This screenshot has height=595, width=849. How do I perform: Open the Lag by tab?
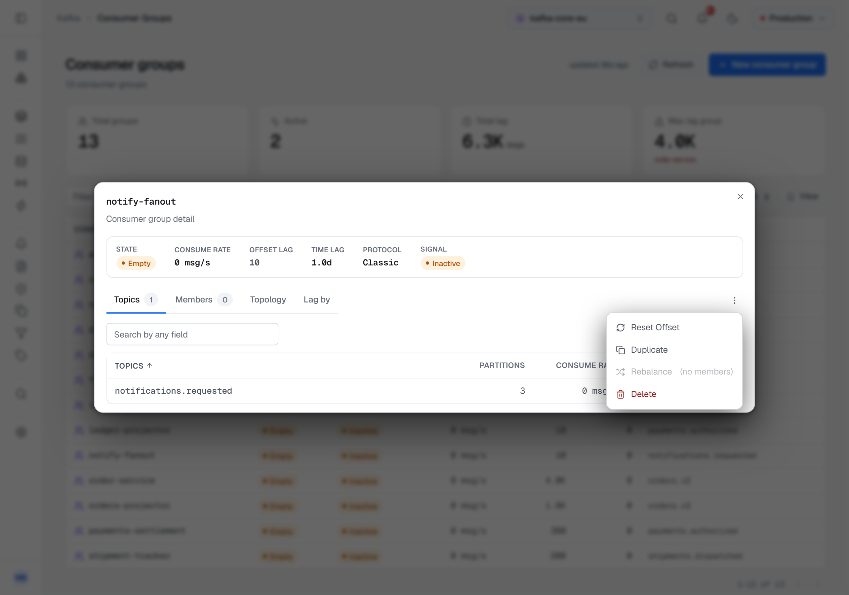[316, 299]
